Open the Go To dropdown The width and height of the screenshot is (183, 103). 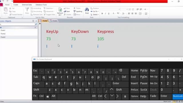coord(95,11)
